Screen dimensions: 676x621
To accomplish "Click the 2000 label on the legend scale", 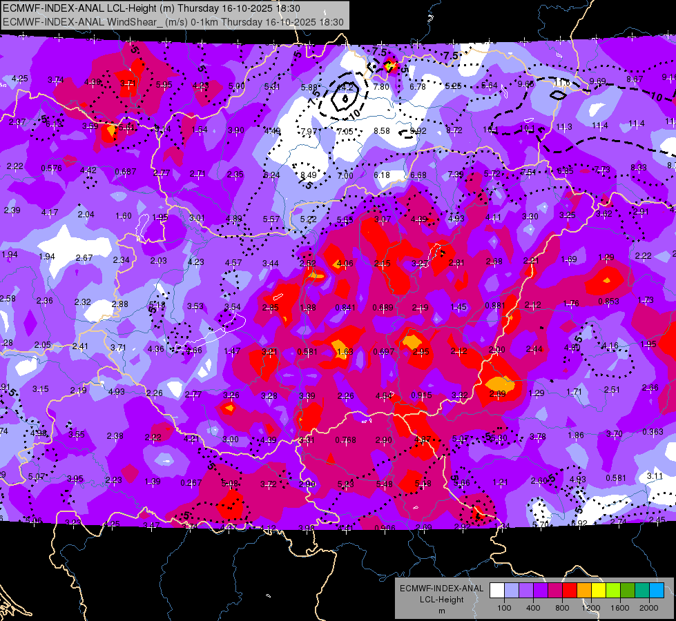I will 649,608.
